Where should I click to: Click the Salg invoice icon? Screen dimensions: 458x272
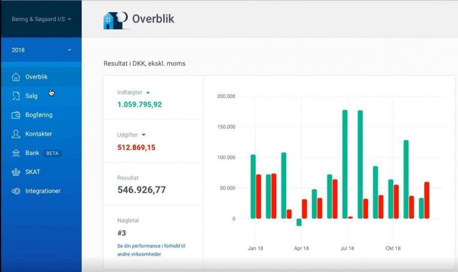tap(16, 96)
